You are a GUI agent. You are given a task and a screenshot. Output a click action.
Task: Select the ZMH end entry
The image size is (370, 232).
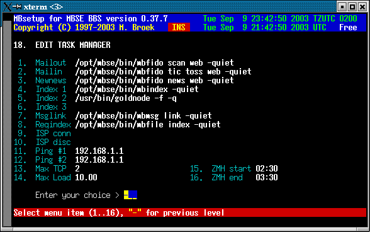216,178
